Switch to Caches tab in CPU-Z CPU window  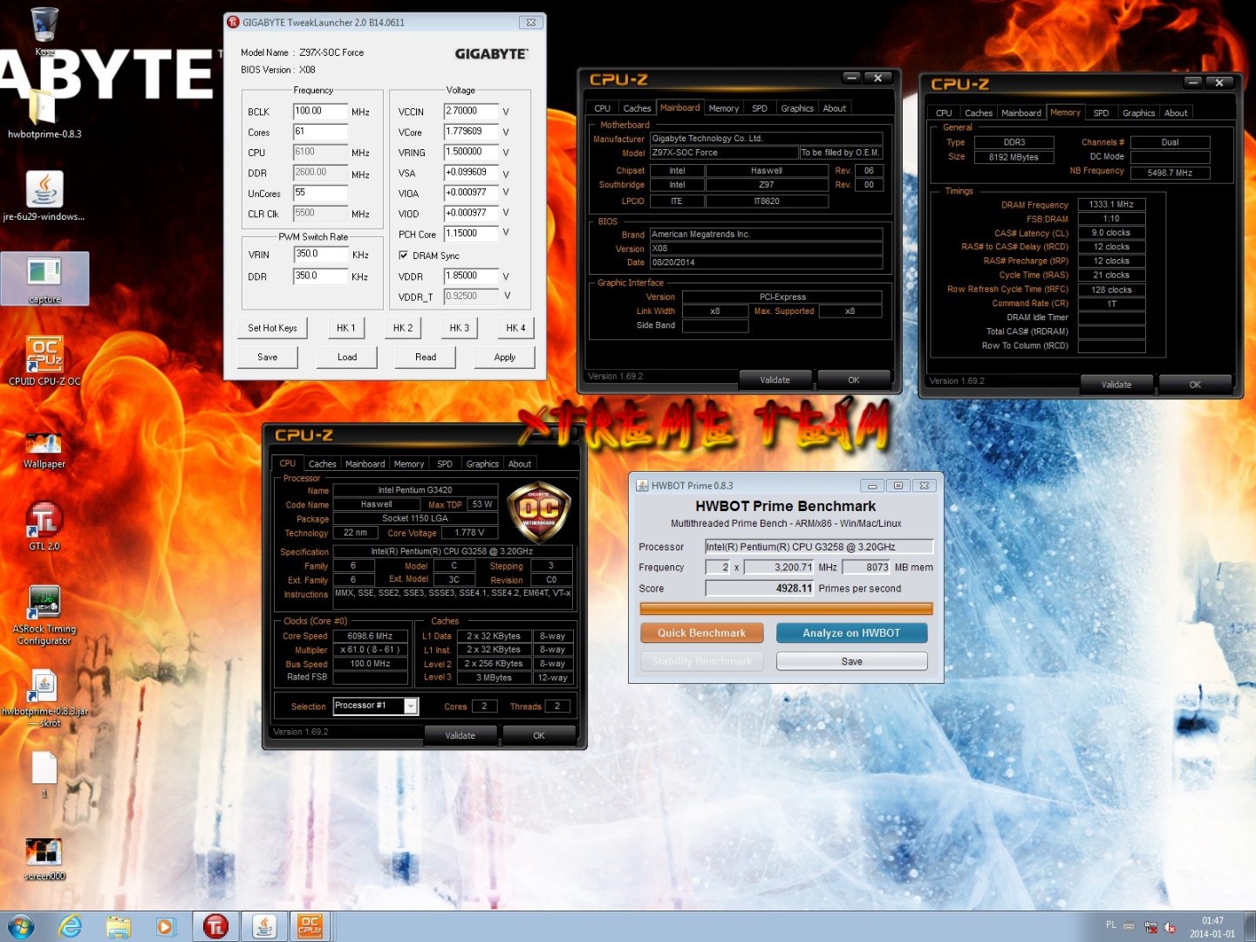pyautogui.click(x=322, y=464)
